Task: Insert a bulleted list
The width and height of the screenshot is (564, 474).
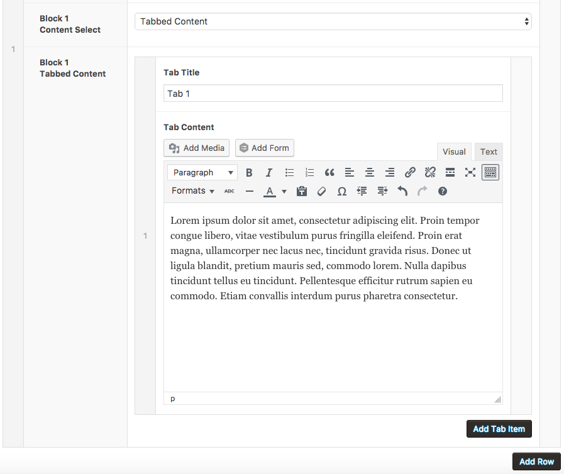Action: [289, 173]
